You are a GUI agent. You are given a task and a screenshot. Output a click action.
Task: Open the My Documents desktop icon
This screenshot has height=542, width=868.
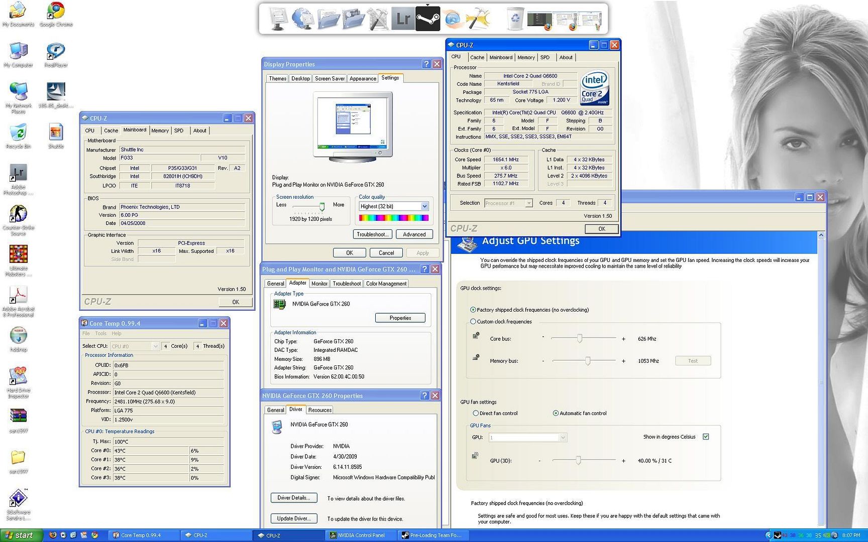(x=18, y=14)
